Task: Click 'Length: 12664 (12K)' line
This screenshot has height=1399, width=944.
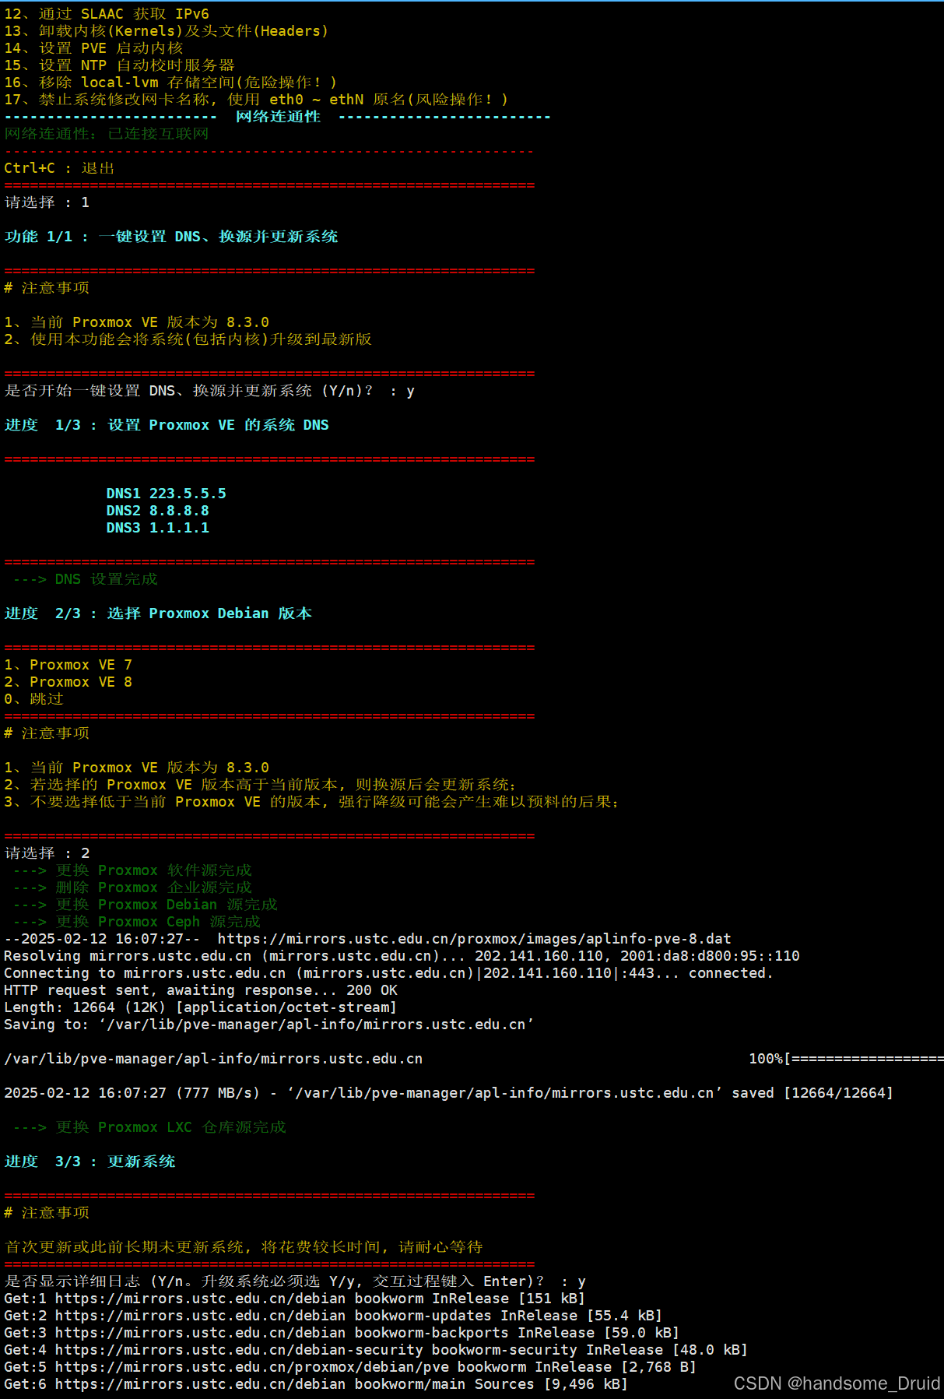Action: click(x=201, y=1007)
